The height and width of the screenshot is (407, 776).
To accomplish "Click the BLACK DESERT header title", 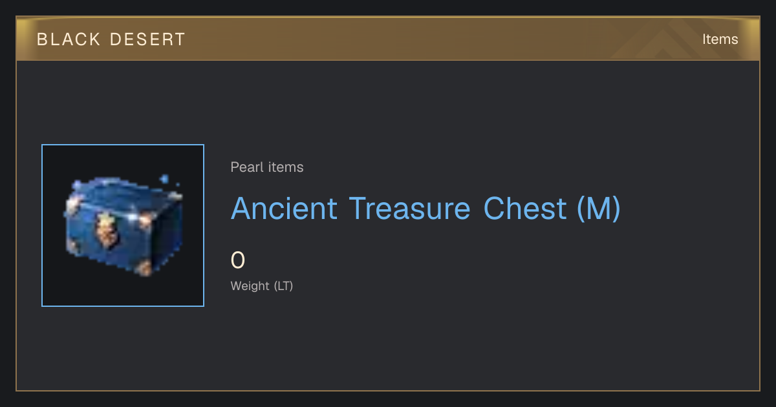I will click(111, 39).
